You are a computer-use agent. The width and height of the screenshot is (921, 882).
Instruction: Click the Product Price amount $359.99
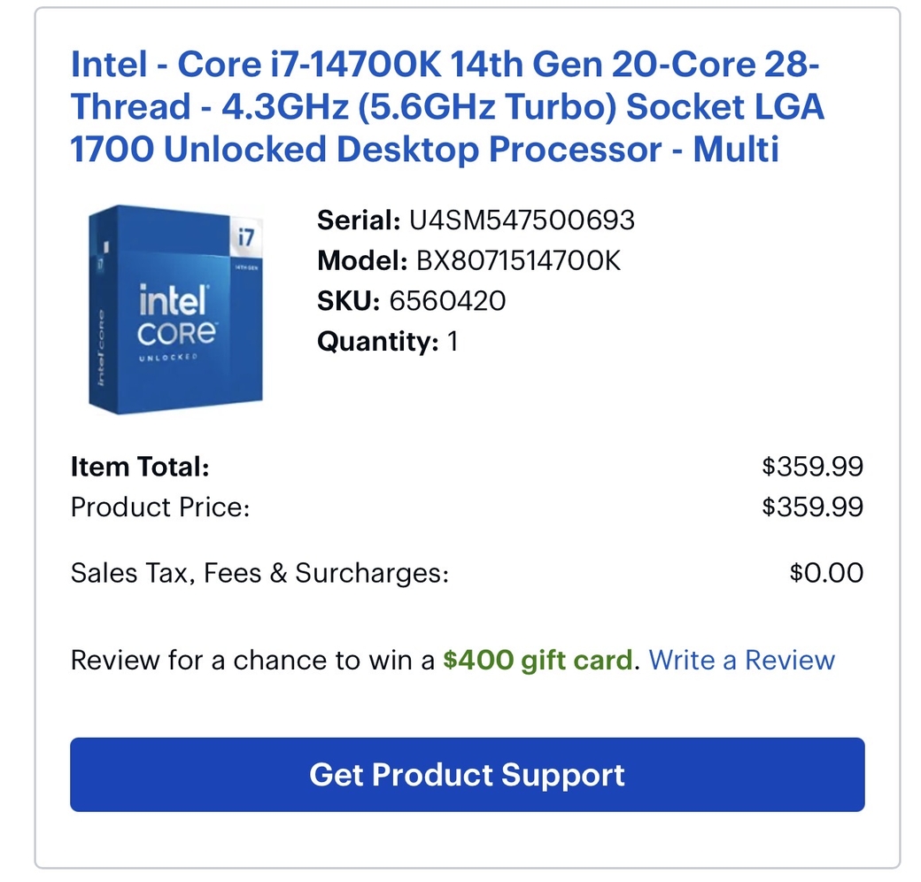812,507
